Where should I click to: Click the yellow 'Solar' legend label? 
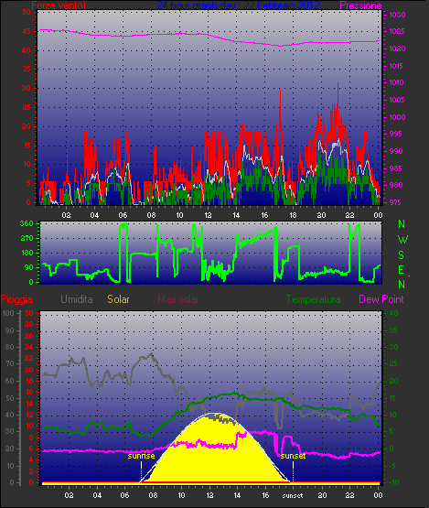pos(118,299)
